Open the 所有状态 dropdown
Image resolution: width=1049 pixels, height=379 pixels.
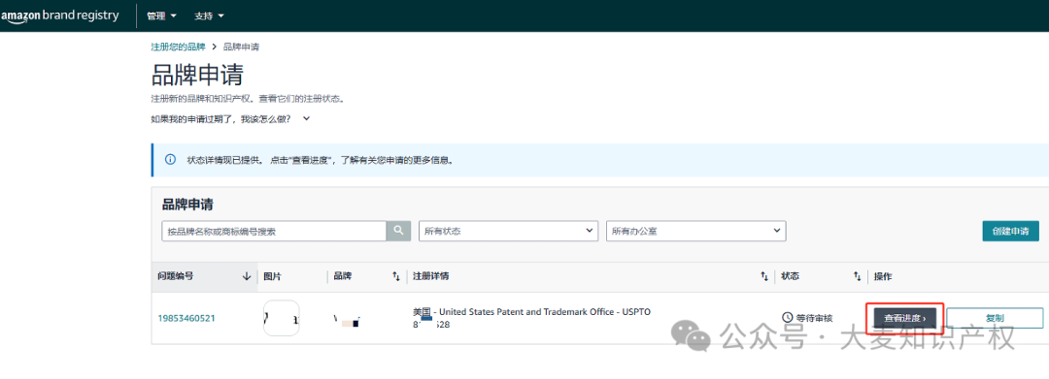[x=508, y=231]
